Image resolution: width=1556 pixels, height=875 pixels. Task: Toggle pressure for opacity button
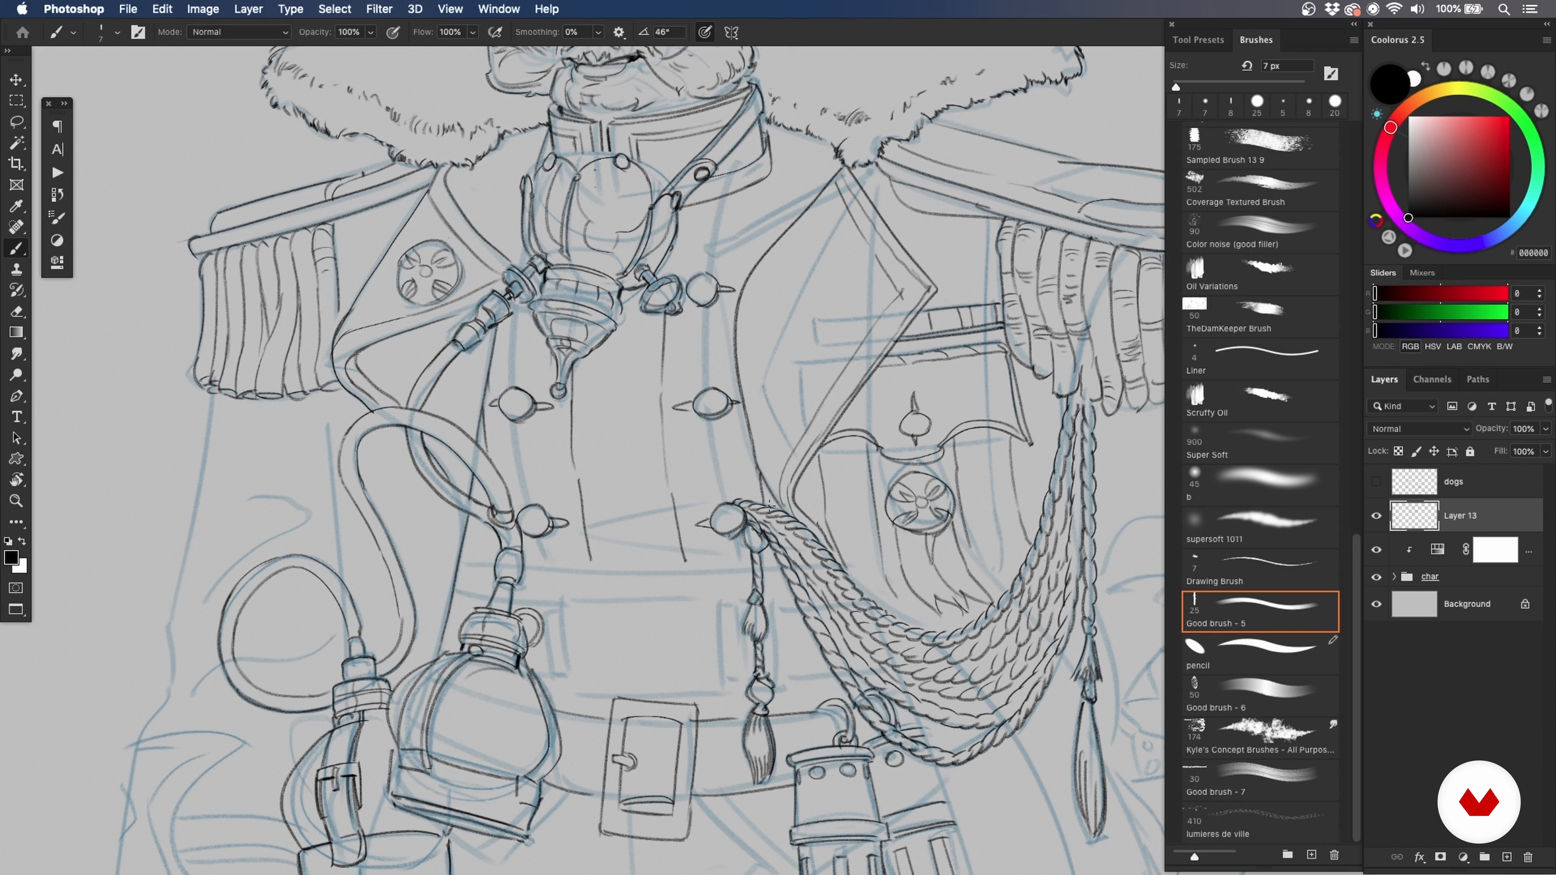(x=393, y=32)
